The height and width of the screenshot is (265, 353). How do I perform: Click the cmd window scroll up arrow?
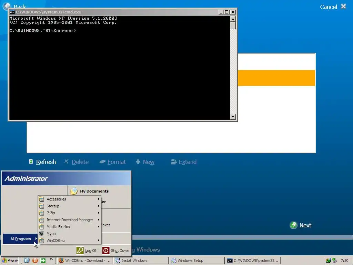coord(233,19)
